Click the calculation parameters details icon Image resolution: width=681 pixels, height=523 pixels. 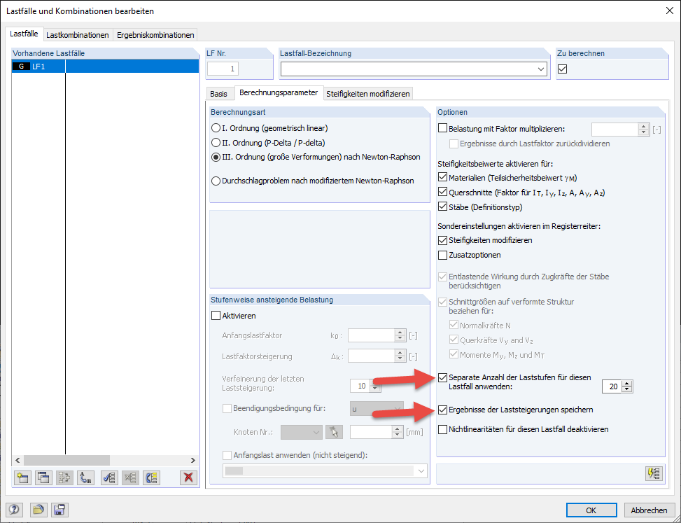click(x=654, y=473)
